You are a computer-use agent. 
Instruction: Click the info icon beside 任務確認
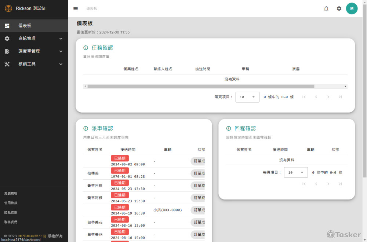tap(86, 48)
